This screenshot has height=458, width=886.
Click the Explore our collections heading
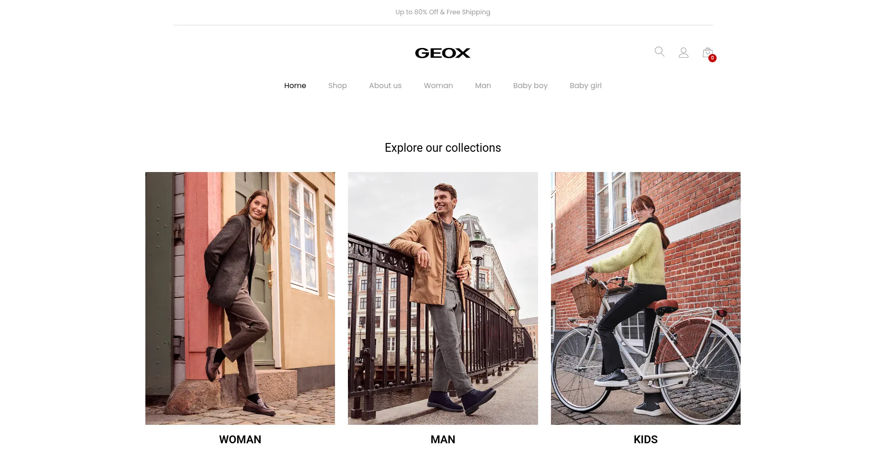point(443,148)
